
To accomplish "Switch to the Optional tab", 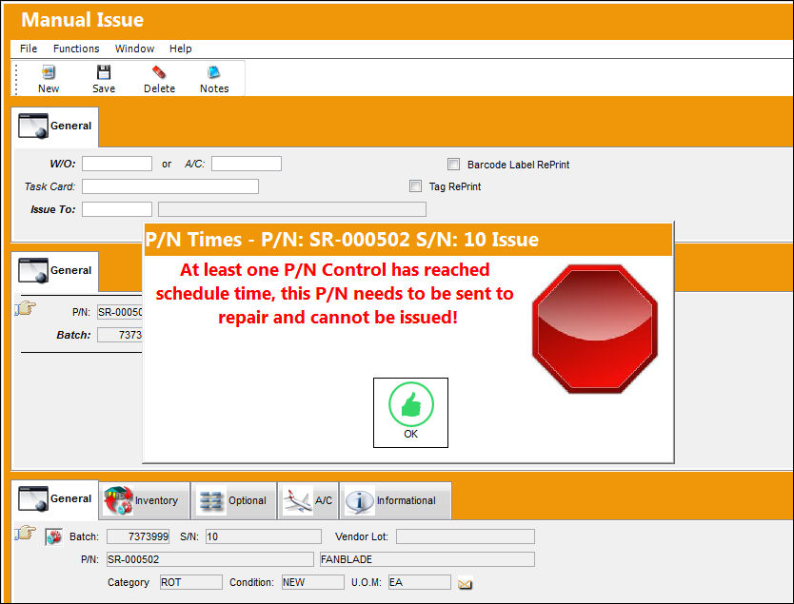I will click(233, 500).
